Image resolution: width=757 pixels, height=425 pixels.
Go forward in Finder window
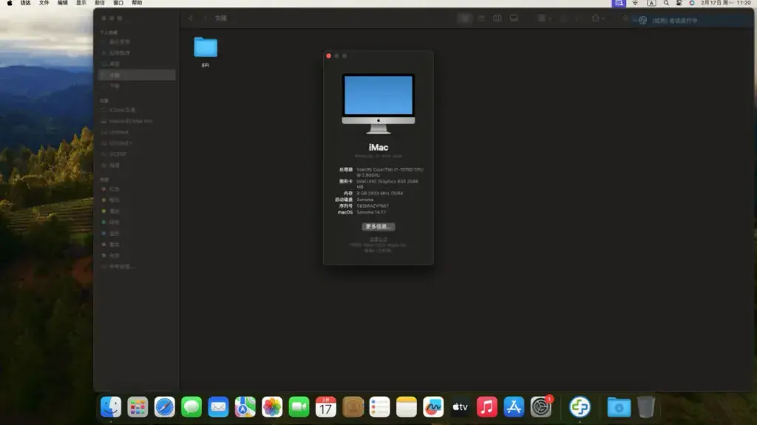click(206, 18)
